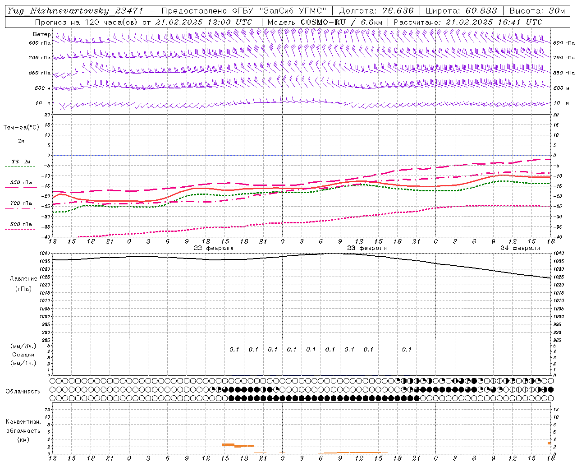Click the Конвективн. convective cloud label

coord(23,422)
